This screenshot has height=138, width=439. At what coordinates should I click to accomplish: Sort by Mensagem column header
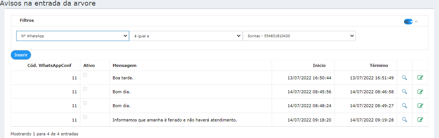click(x=124, y=65)
